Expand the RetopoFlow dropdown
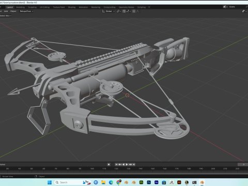Image resolution: width=248 pixels, height=186 pixels. tap(26, 11)
